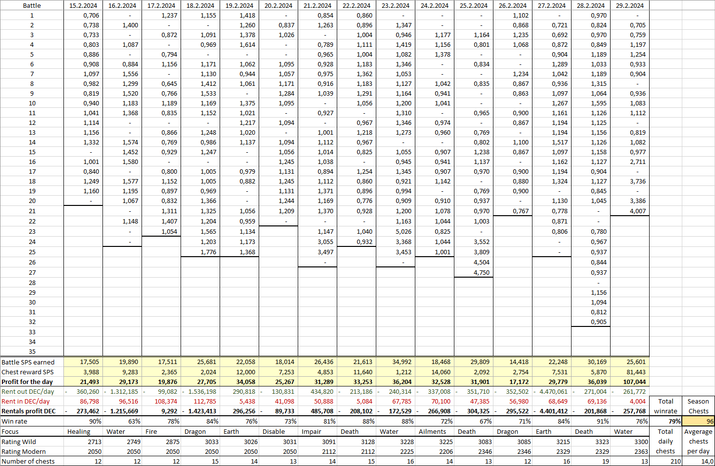Select the "Rent out DEC/day" row label
Image resolution: width=715 pixels, height=466 pixels.
coord(27,391)
